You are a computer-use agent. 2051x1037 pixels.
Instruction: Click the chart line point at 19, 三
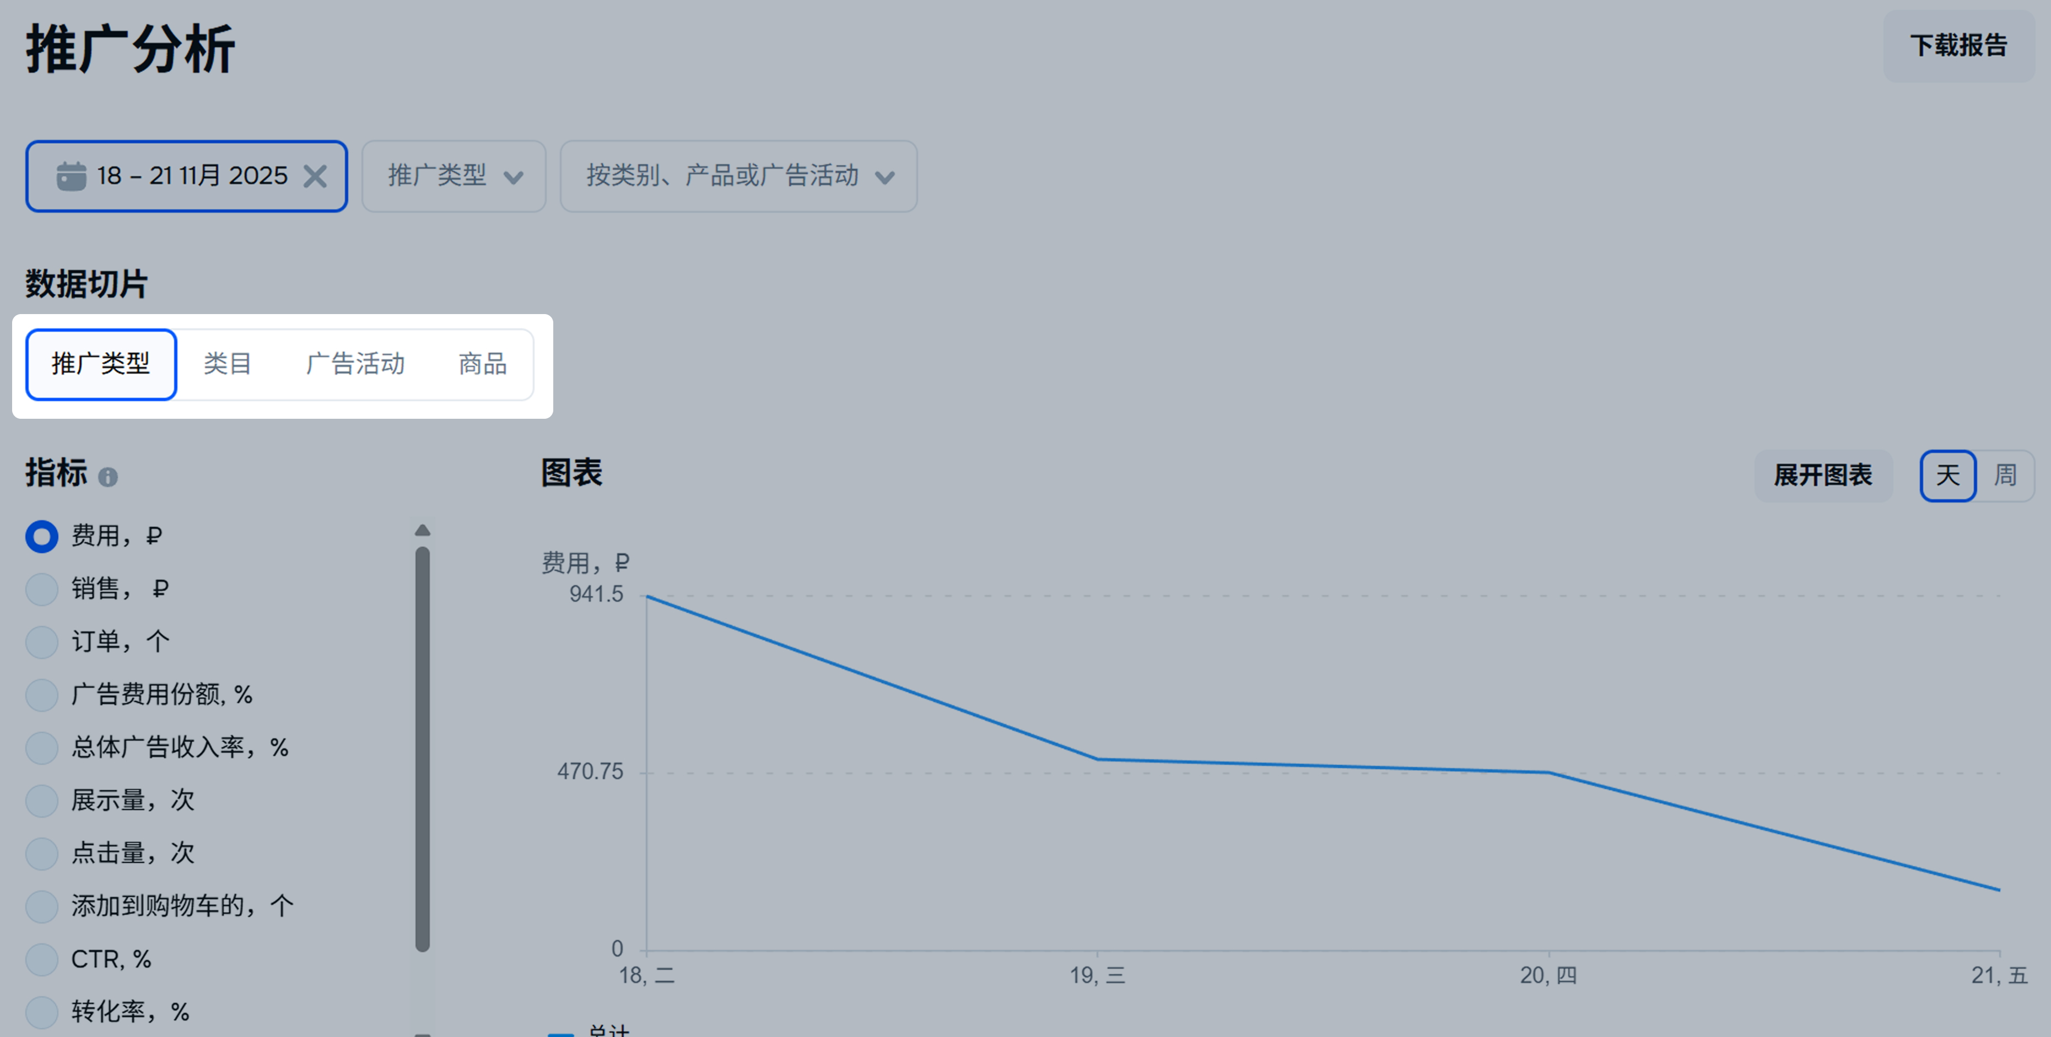coord(1097,759)
